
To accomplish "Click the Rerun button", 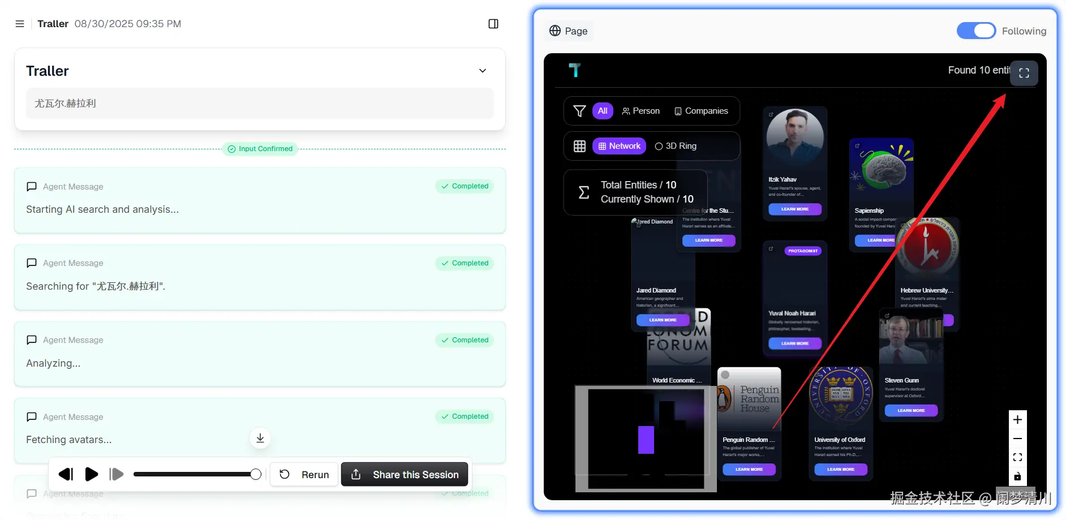I will [304, 474].
